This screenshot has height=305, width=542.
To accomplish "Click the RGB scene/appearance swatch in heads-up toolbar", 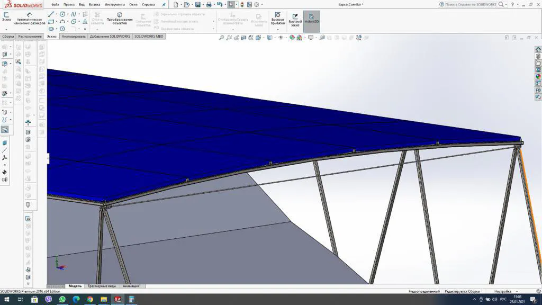I will pos(299,37).
